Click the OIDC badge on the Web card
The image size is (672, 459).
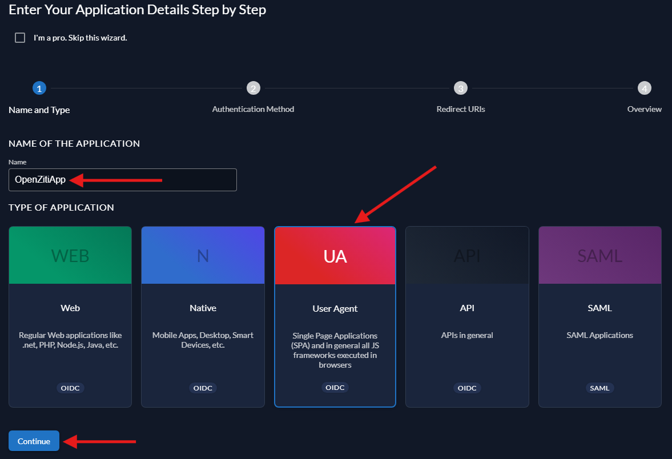(70, 388)
